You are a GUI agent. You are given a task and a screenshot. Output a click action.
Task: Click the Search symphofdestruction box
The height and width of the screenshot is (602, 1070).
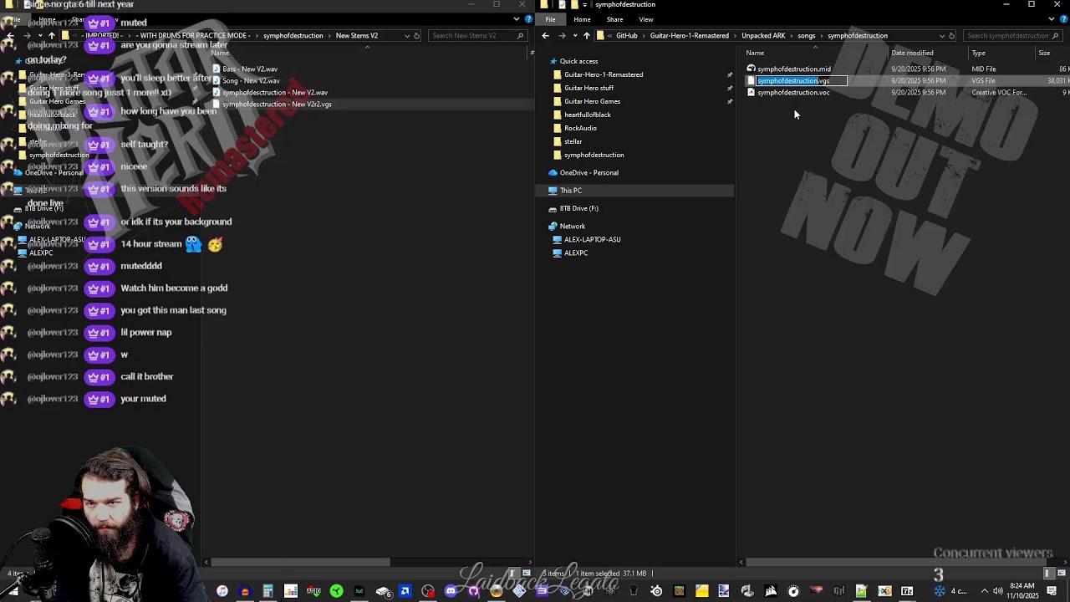tap(1011, 36)
